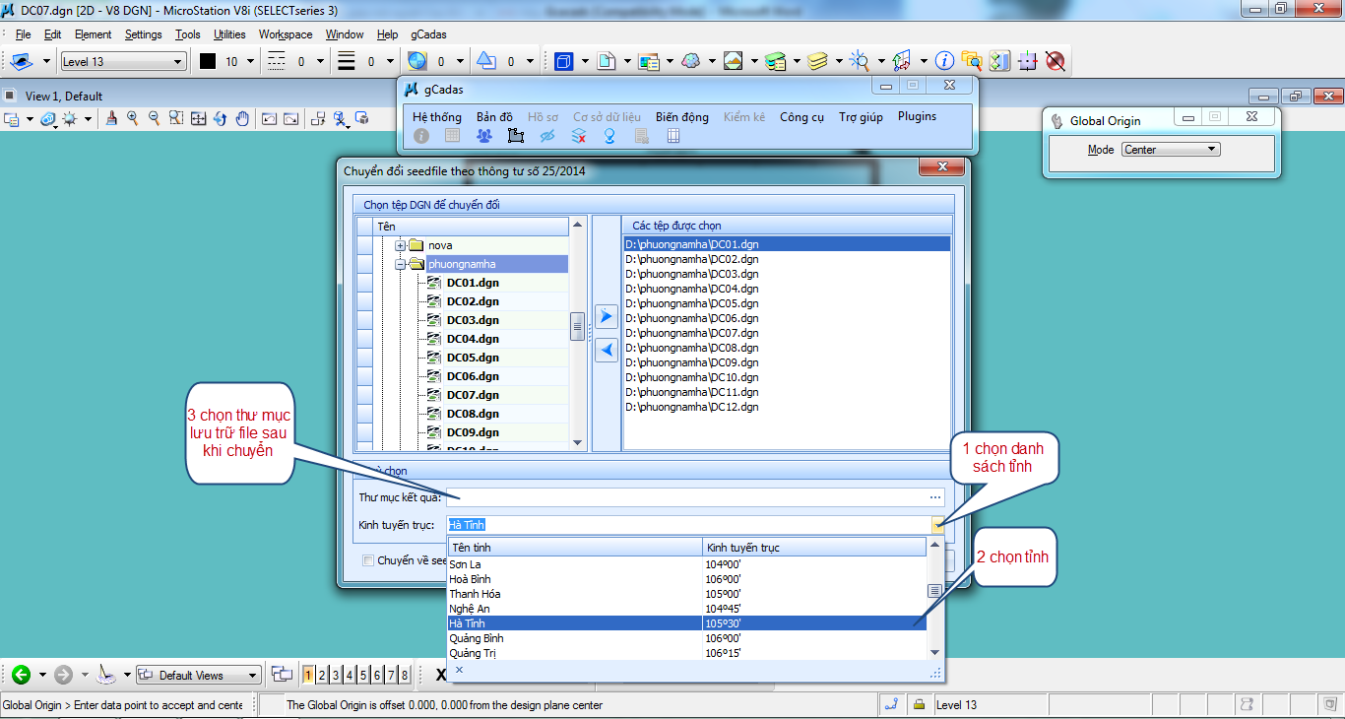This screenshot has width=1345, height=719.
Task: Click the Fit View icon
Action: [198, 118]
